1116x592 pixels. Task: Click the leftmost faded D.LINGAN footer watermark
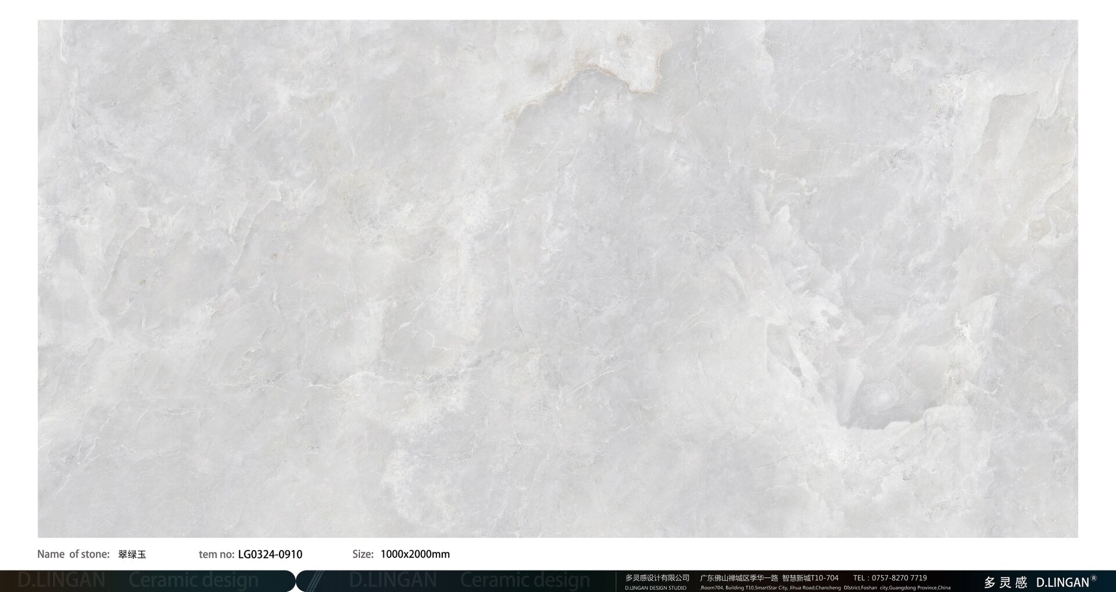[x=62, y=580]
